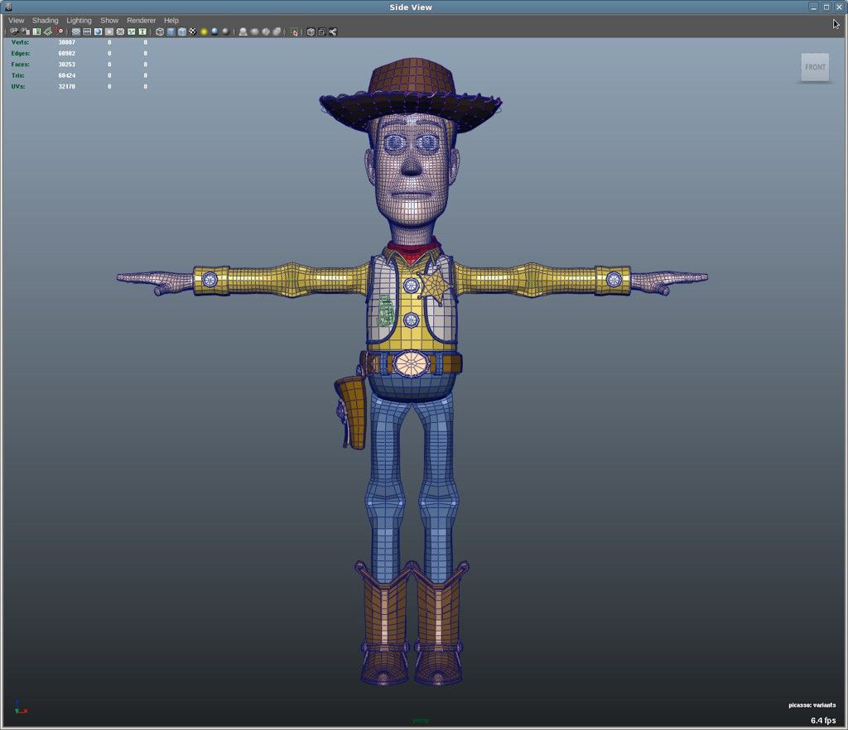
Task: Expand the Lighting menu
Action: [79, 20]
